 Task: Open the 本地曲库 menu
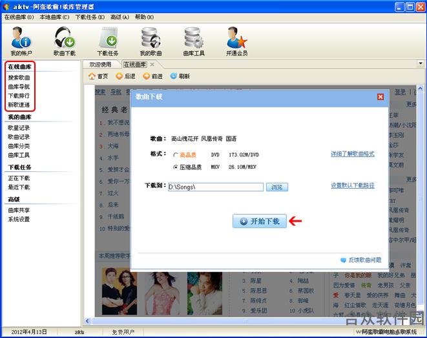pos(54,17)
